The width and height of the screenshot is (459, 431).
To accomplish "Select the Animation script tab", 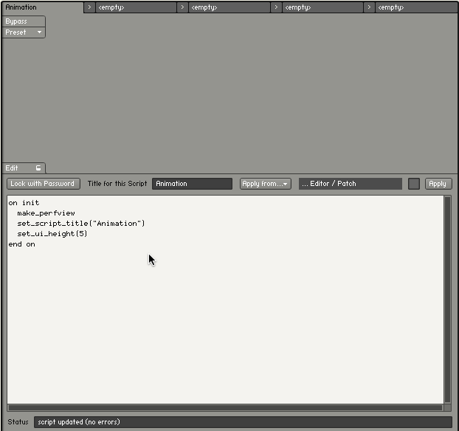I will pyautogui.click(x=43, y=7).
